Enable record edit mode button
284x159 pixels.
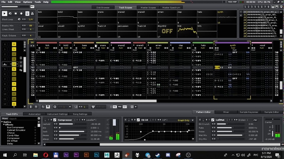pos(21,13)
